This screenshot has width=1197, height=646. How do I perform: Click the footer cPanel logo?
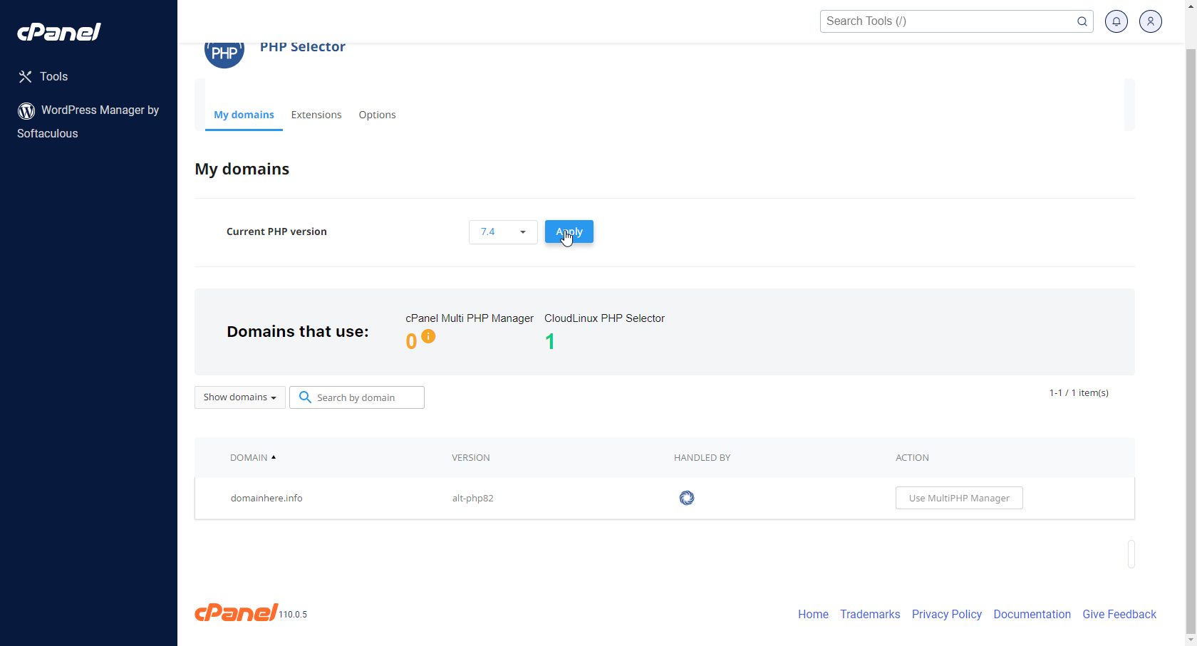pos(236,613)
